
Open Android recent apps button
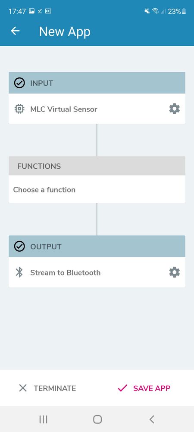coord(43,419)
